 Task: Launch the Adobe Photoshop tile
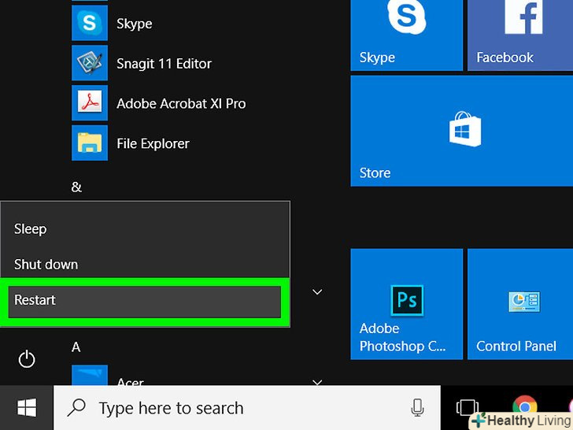[x=406, y=303]
